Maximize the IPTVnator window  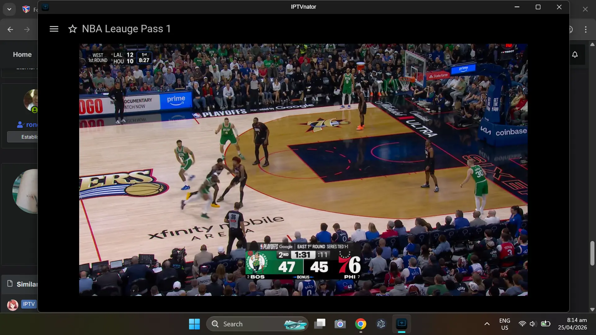[538, 7]
